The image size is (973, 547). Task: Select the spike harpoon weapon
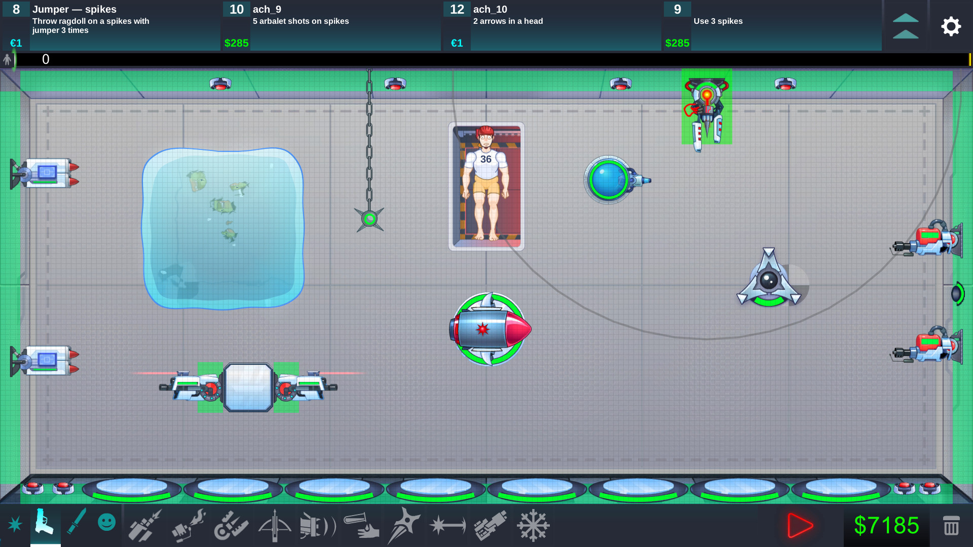coord(448,525)
